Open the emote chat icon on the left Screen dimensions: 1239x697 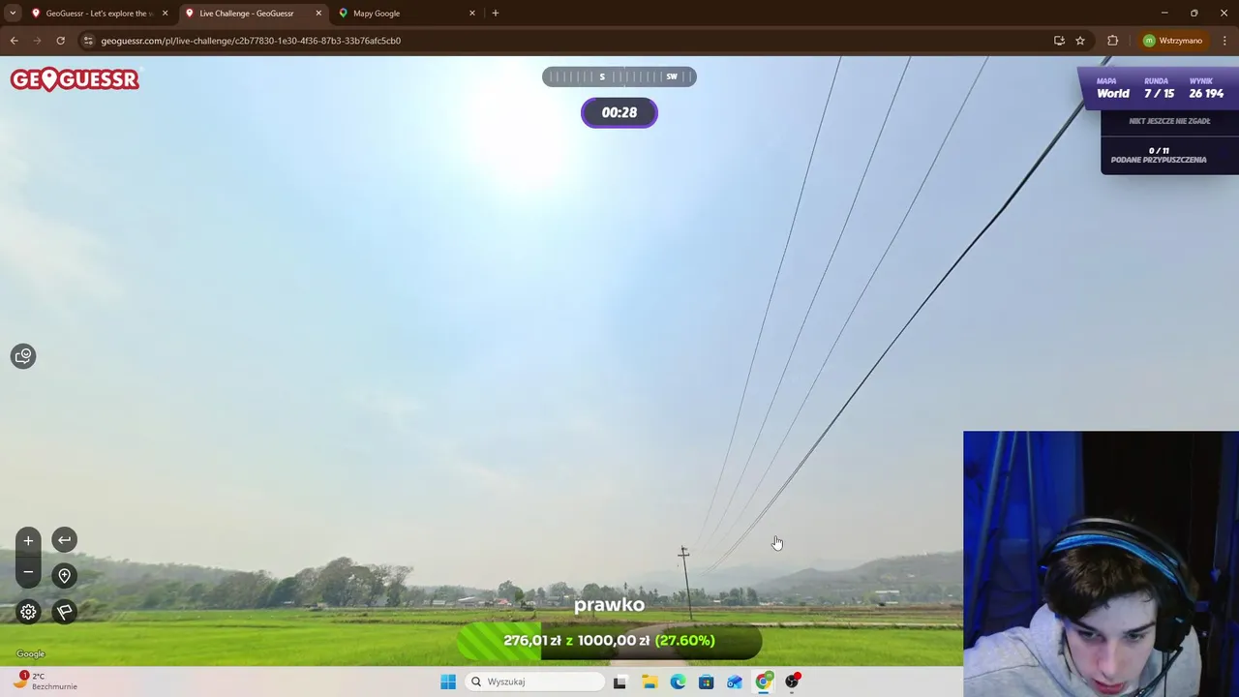pos(23,356)
